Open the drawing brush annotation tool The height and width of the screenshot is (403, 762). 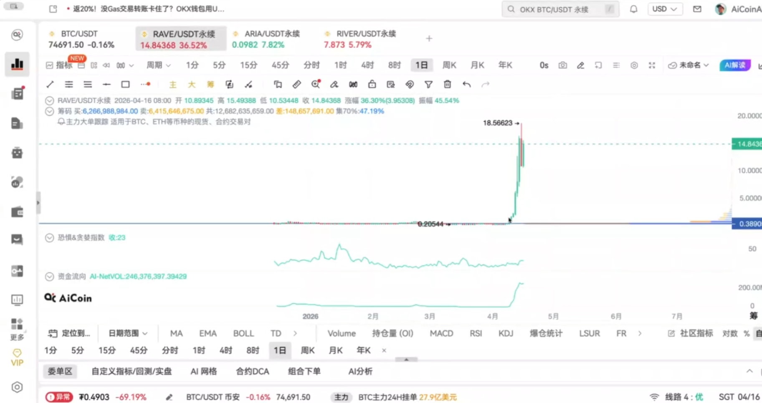(x=334, y=84)
